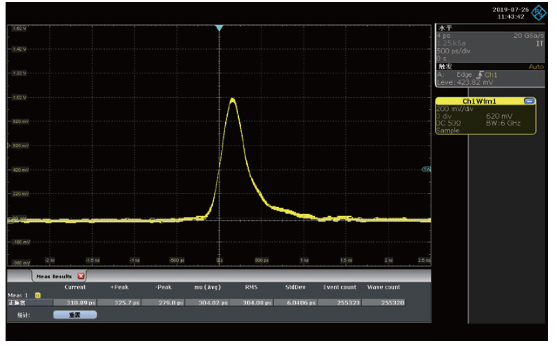The width and height of the screenshot is (557, 346).
Task: Click the Rohde & Schwarz logo icon
Action: pos(538,13)
